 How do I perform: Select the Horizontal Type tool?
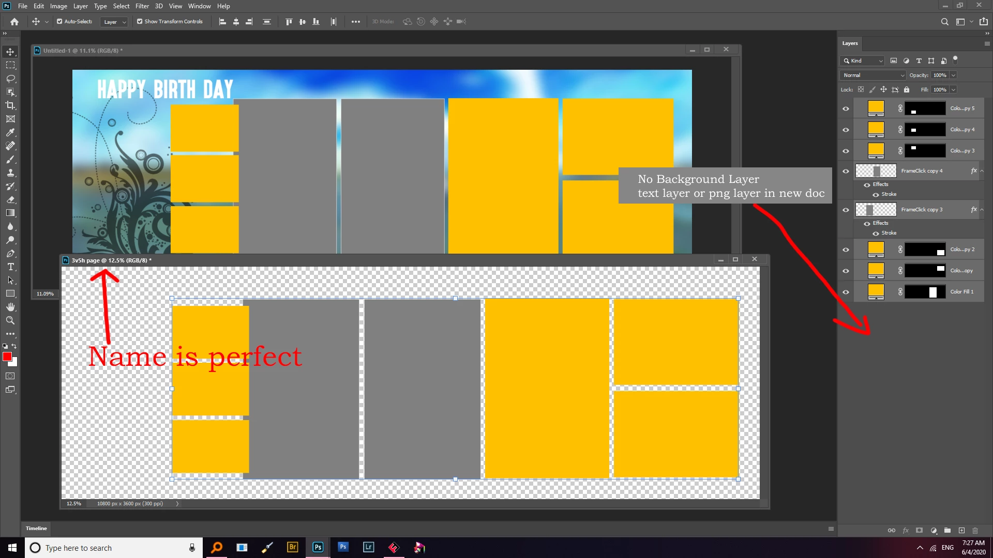coord(10,267)
